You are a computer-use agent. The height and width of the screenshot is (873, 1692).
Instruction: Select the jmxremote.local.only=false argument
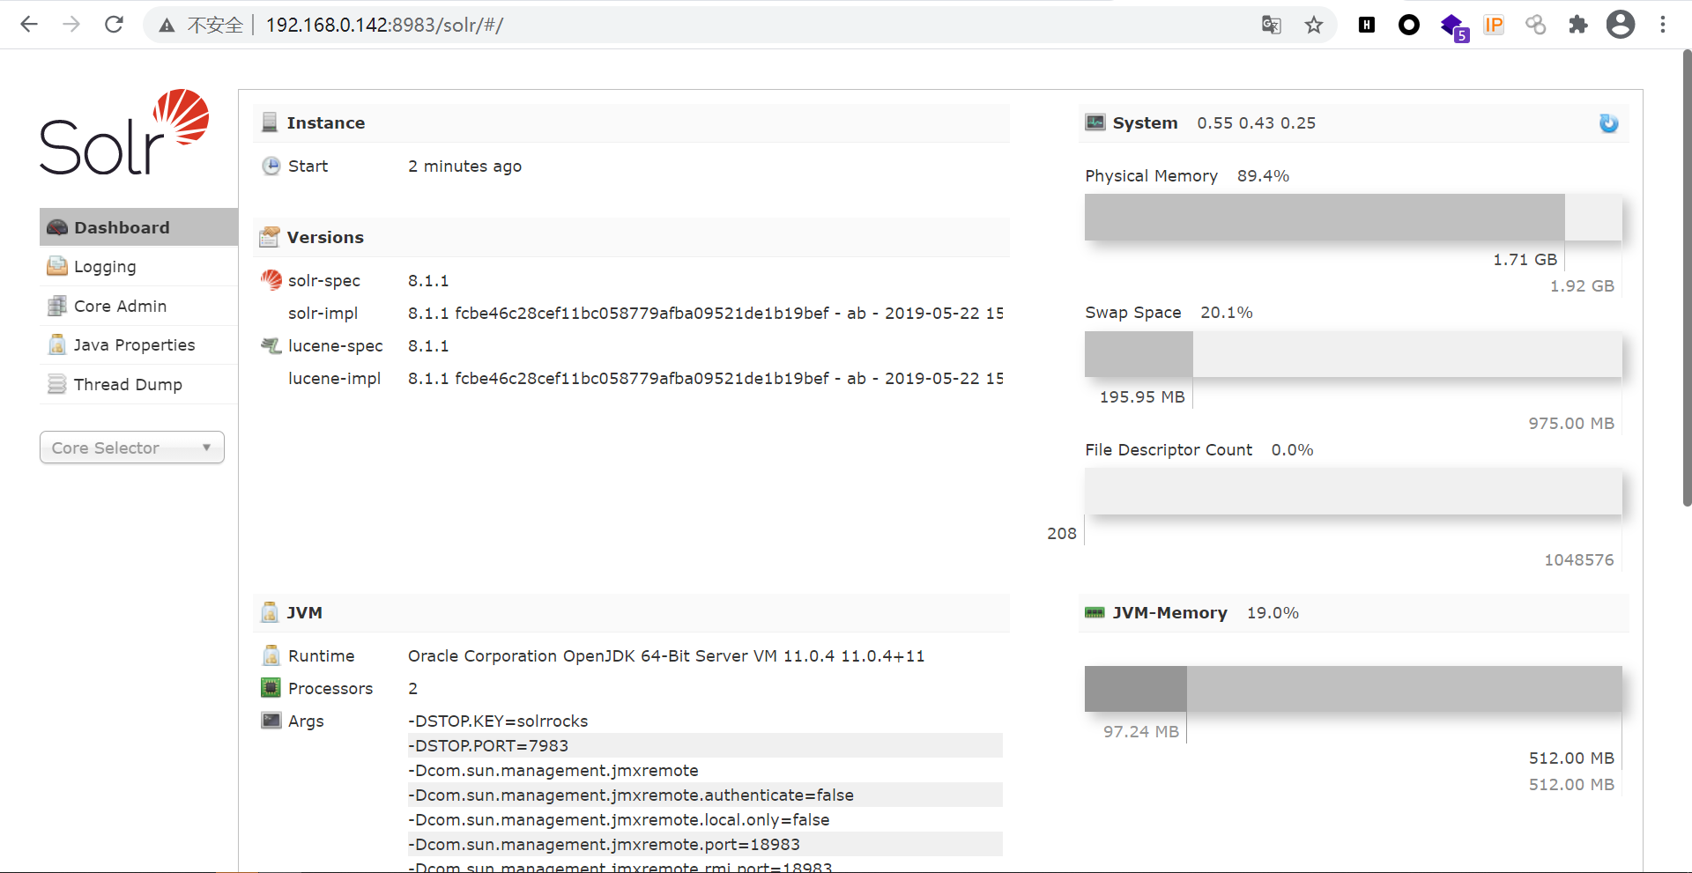pyautogui.click(x=619, y=819)
